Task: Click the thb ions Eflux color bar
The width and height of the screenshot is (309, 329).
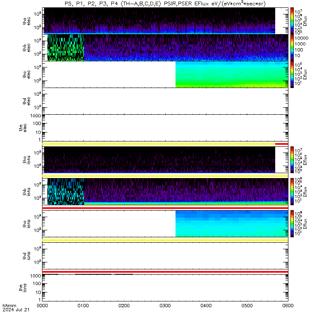Action: point(292,192)
